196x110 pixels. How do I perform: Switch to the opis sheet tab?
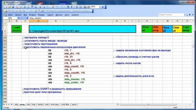click(x=16, y=105)
